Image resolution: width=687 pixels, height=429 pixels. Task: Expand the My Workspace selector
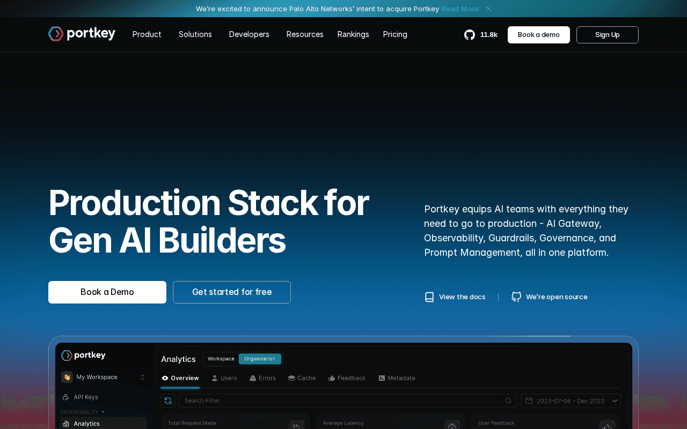pos(104,377)
